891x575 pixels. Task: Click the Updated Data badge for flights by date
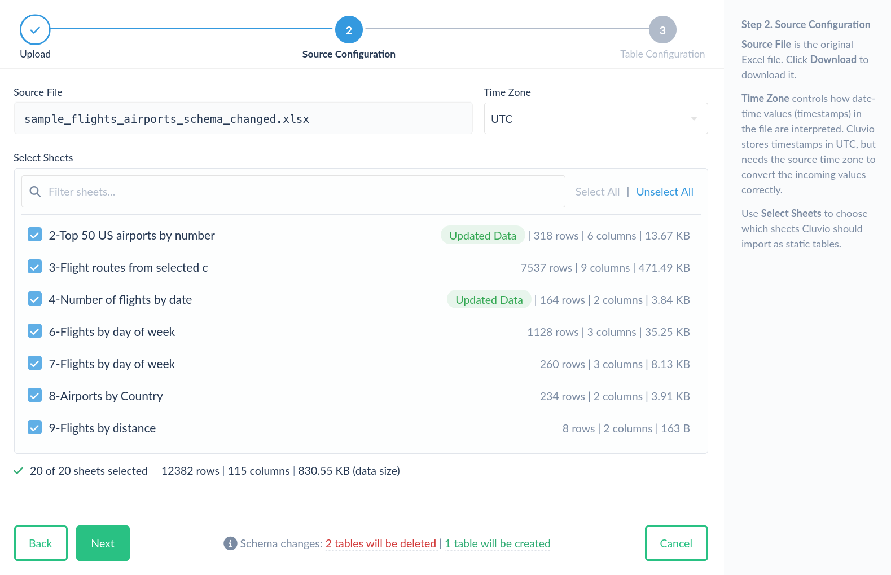(489, 300)
